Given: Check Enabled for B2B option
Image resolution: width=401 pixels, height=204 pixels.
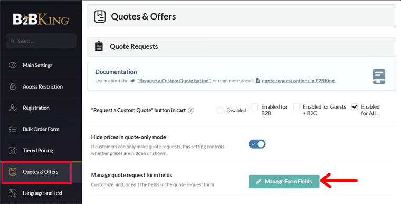Looking at the screenshot, I should pos(255,107).
